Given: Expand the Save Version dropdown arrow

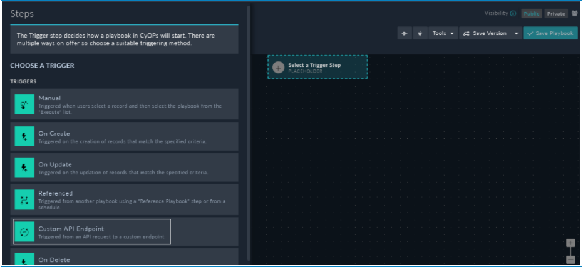Looking at the screenshot, I should coord(517,33).
